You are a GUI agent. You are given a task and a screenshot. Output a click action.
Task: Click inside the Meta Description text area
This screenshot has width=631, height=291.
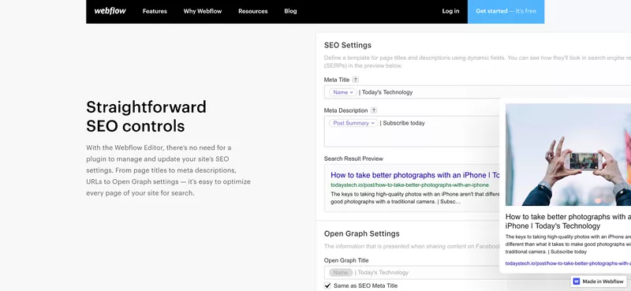point(412,132)
